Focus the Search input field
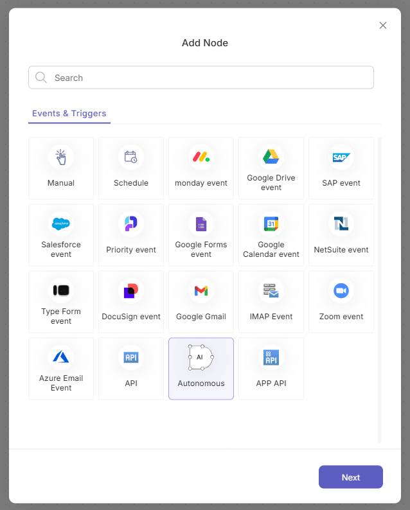Image resolution: width=410 pixels, height=510 pixels. [201, 78]
